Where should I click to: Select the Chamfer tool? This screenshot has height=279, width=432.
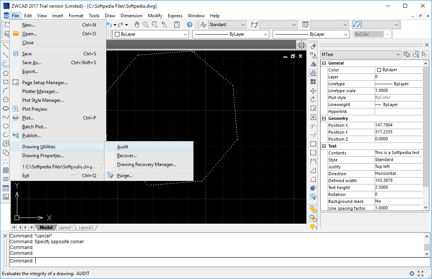[313, 170]
